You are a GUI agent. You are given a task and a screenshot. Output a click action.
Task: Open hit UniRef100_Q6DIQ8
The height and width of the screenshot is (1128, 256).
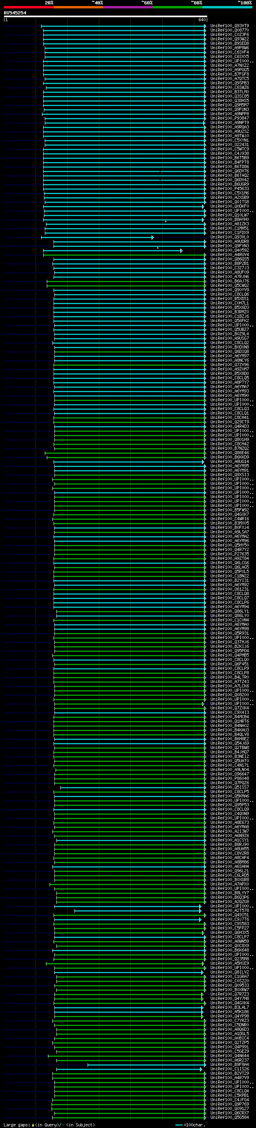pos(230,352)
